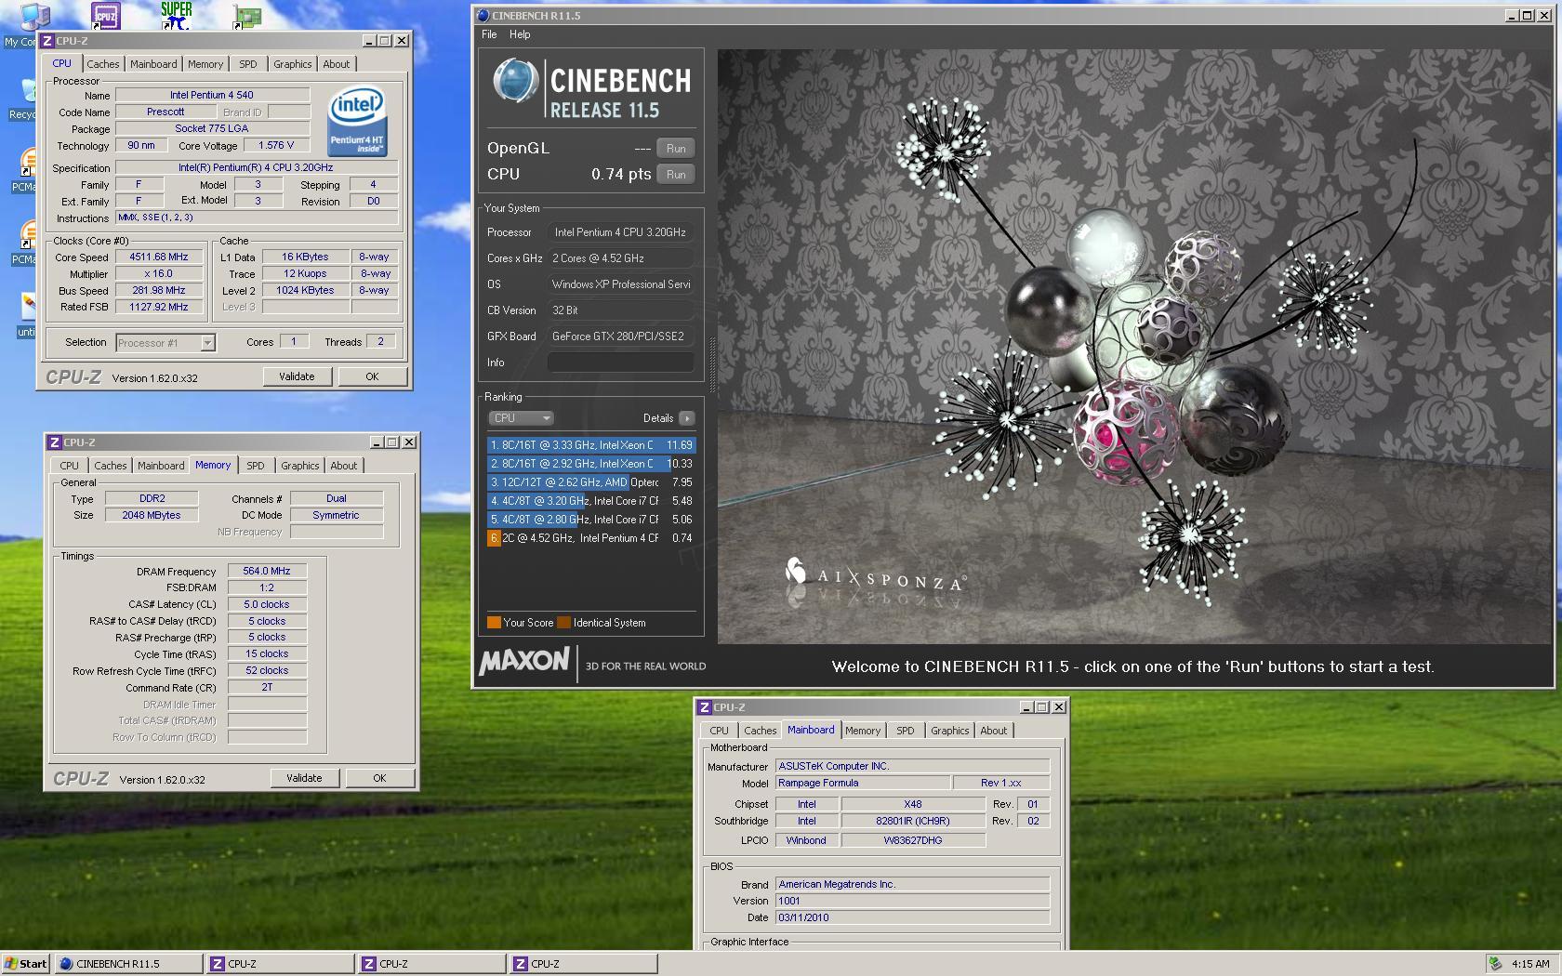Click the splitter grip beside the render view
The width and height of the screenshot is (1562, 976).
[712, 363]
